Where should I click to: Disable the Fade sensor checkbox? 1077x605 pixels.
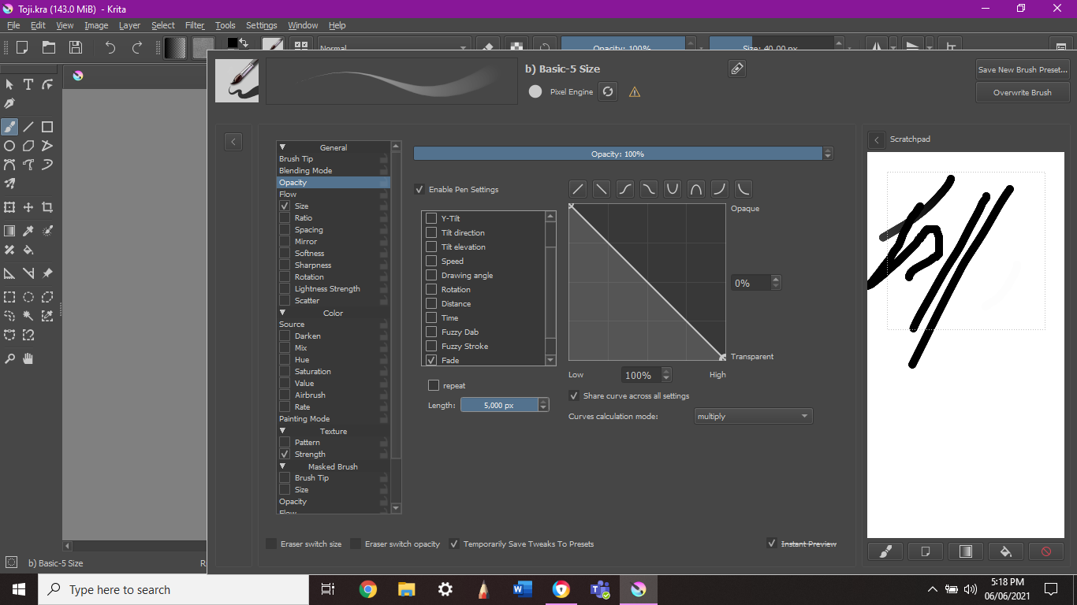431,360
